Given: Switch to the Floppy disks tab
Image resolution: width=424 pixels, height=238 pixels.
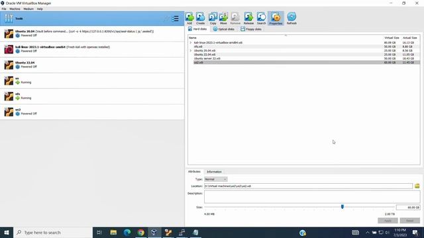Looking at the screenshot, I should coord(251,29).
